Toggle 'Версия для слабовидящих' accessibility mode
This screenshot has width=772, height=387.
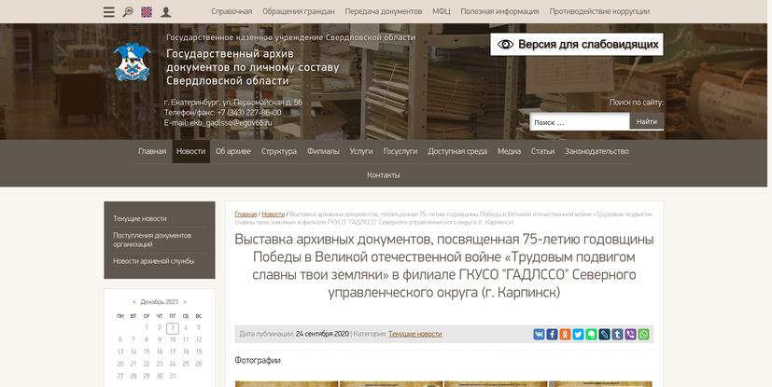(576, 44)
